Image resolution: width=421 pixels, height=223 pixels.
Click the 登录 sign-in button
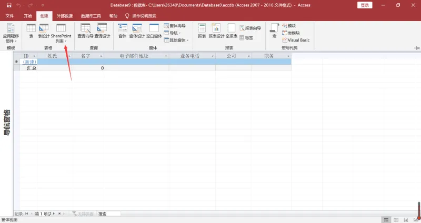pyautogui.click(x=365, y=5)
